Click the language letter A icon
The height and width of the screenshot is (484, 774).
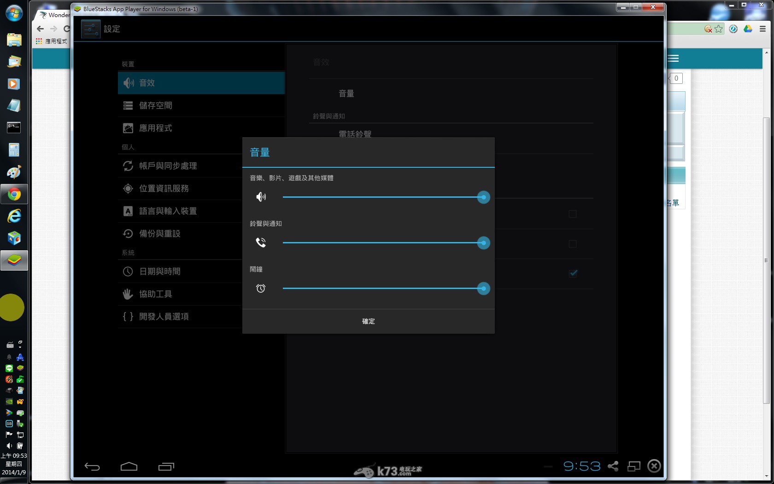[128, 211]
